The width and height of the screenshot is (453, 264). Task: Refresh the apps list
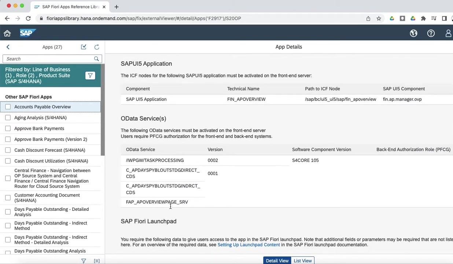[x=97, y=47]
